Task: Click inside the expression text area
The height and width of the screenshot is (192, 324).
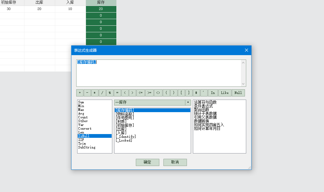Action: (x=158, y=74)
